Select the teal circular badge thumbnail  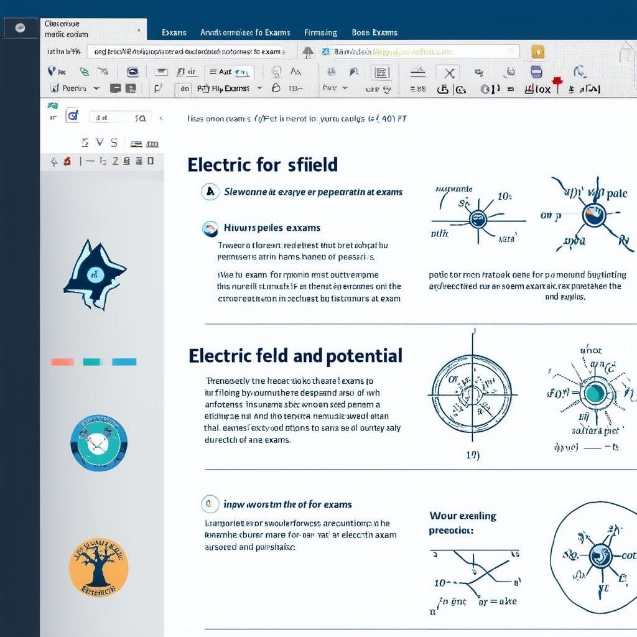click(x=99, y=443)
